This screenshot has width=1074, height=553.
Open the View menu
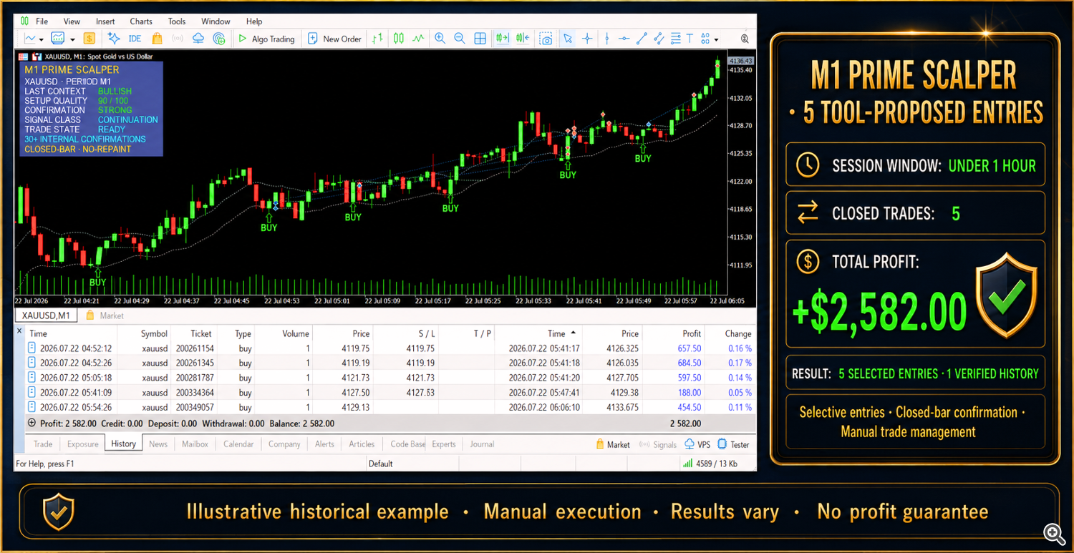click(x=72, y=21)
